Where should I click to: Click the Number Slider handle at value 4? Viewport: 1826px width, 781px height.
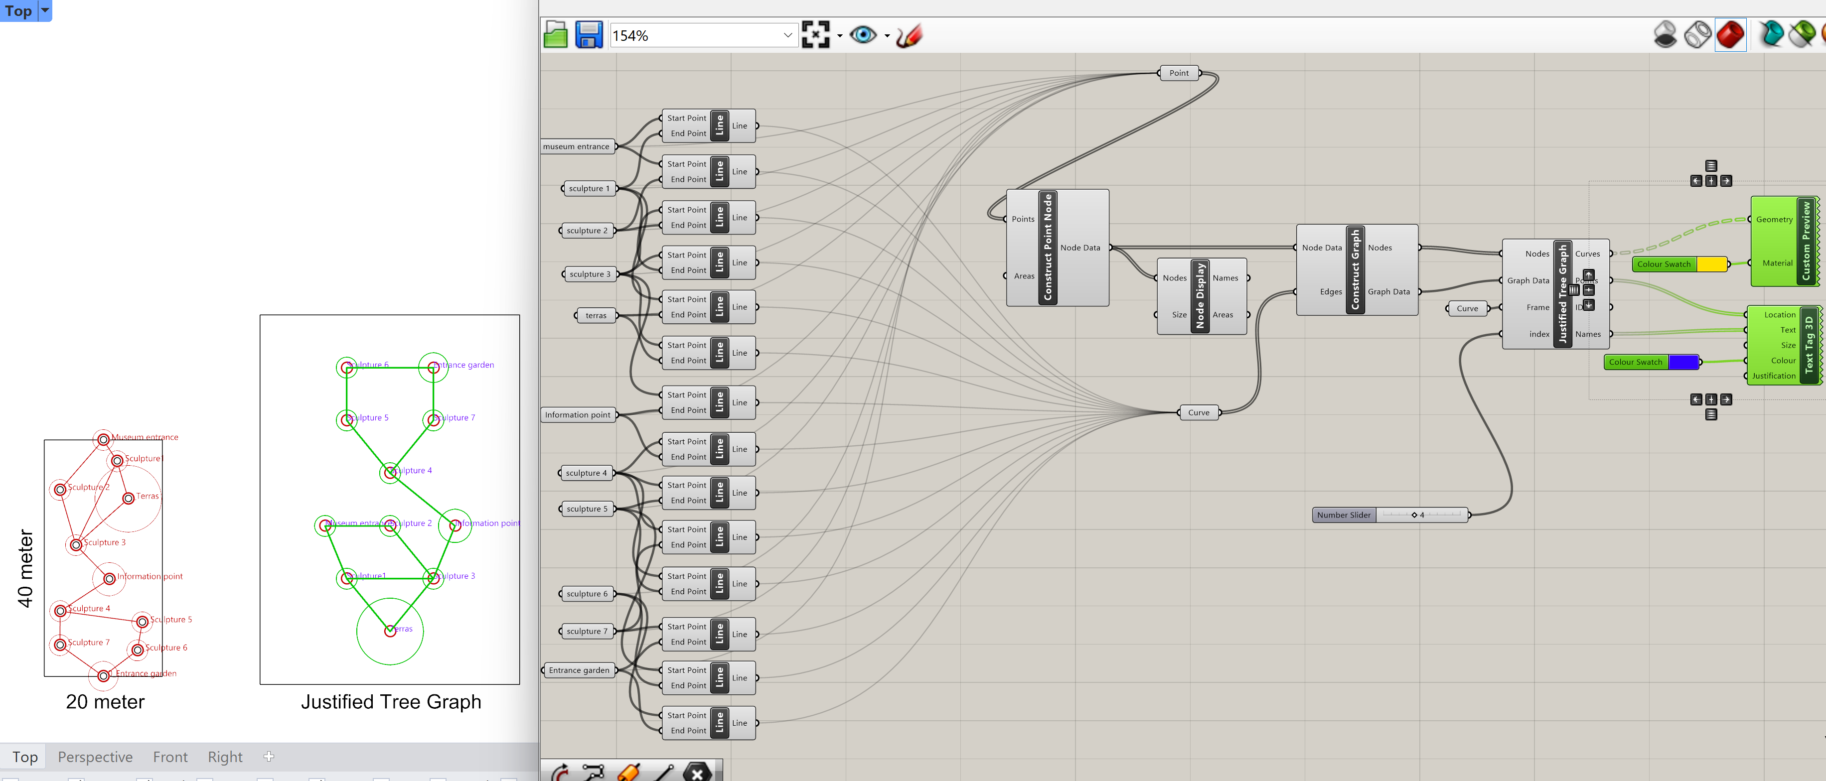1414,515
